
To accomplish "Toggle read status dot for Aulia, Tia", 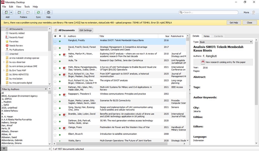I will [60, 61].
